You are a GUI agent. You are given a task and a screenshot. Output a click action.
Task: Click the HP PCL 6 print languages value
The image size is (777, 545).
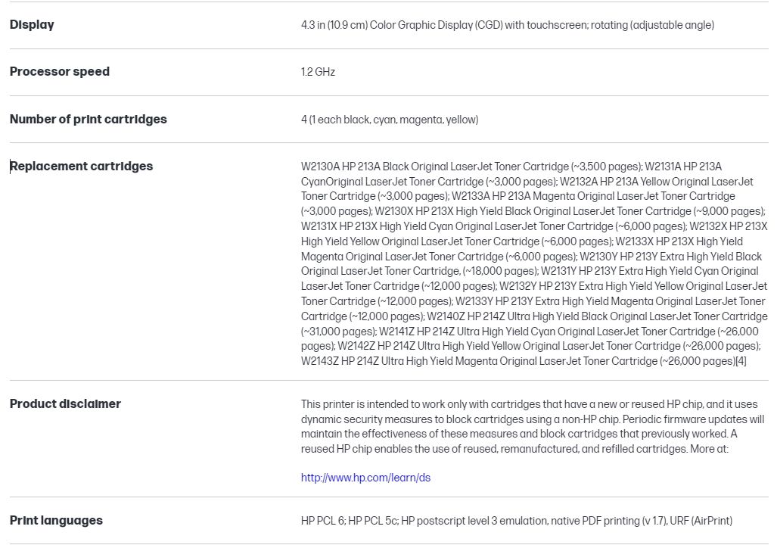(x=323, y=521)
